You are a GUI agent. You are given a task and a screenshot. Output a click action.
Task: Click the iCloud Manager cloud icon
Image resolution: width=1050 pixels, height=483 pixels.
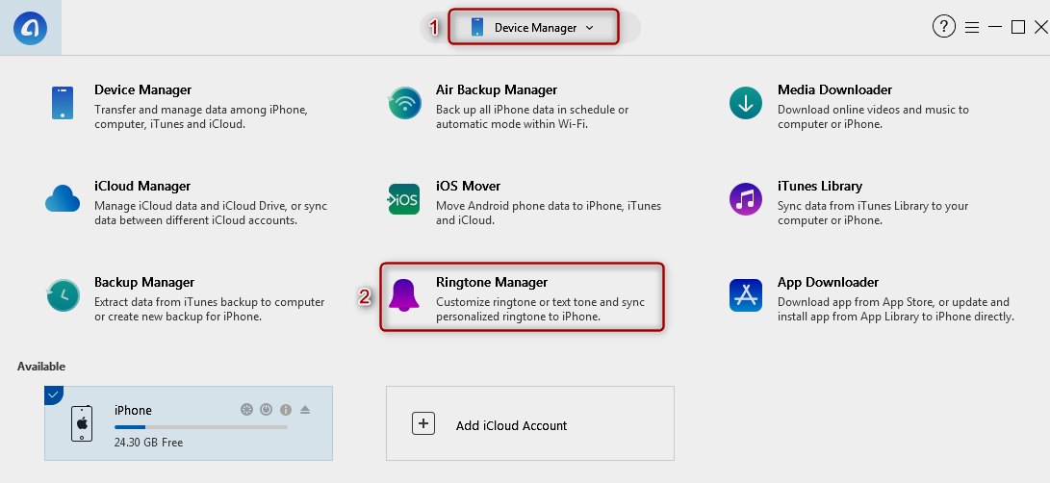(x=63, y=199)
